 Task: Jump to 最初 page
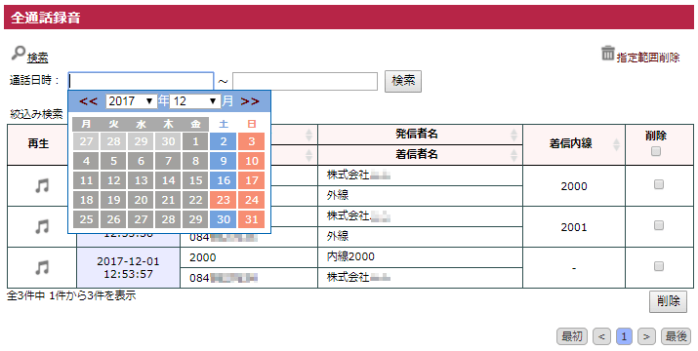click(572, 336)
